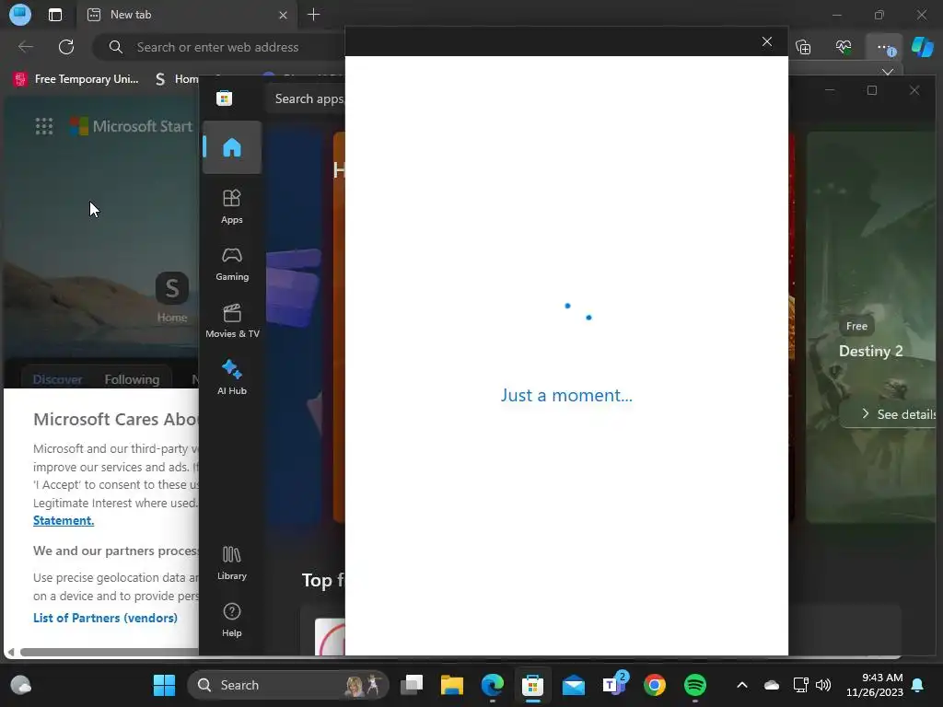Open volume control in system tray
The width and height of the screenshot is (943, 707).
click(823, 685)
